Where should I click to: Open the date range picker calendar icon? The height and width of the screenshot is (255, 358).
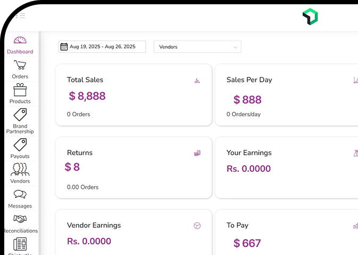64,47
